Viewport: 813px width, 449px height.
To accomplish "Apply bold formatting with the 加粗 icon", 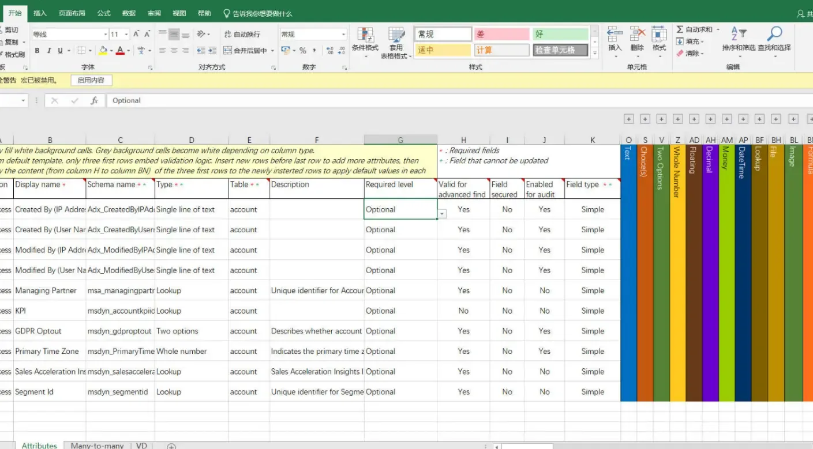I will (36, 51).
